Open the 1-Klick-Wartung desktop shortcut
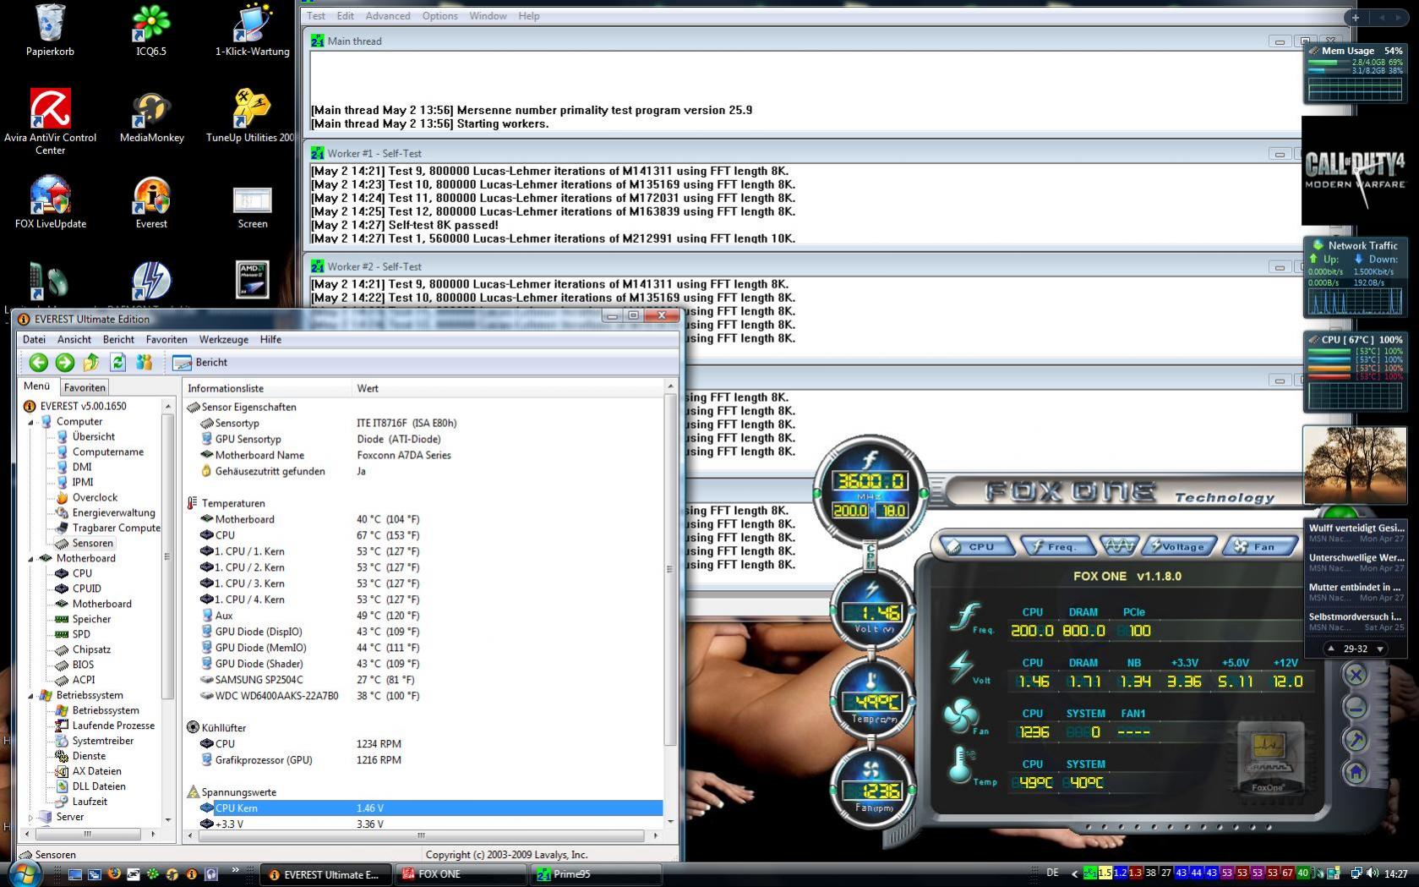The width and height of the screenshot is (1419, 887). [252, 31]
